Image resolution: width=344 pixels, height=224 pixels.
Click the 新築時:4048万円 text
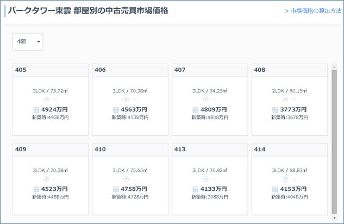pyautogui.click(x=290, y=197)
